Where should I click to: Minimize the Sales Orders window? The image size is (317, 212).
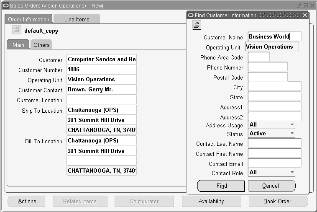point(299,6)
